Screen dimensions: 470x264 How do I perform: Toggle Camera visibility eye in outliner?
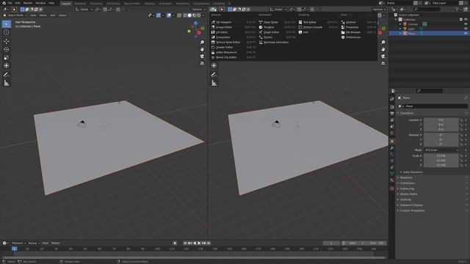click(466, 24)
